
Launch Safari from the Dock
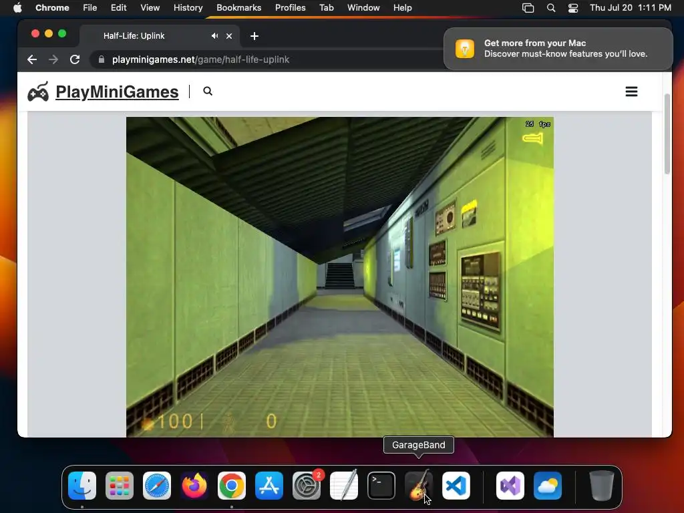[157, 486]
